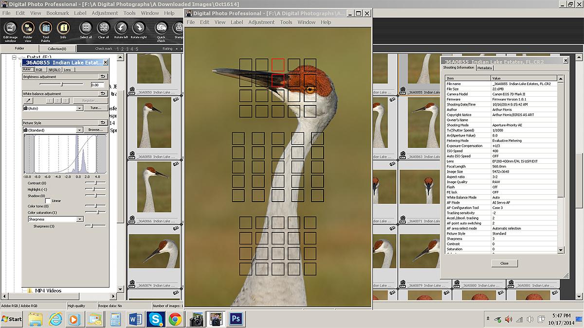This screenshot has width=584, height=328.
Task: Revert the Brightness adjustment with its reset arrow
Action: tap(103, 77)
